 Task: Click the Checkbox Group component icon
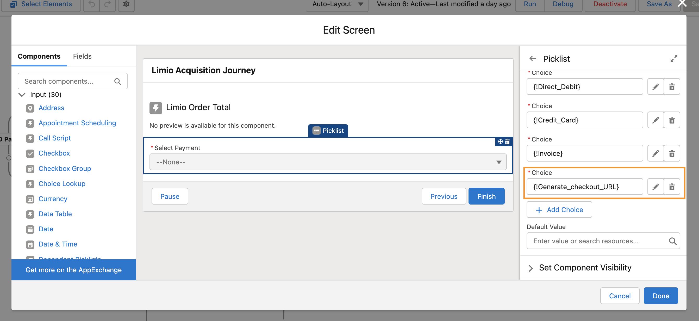pyautogui.click(x=30, y=169)
